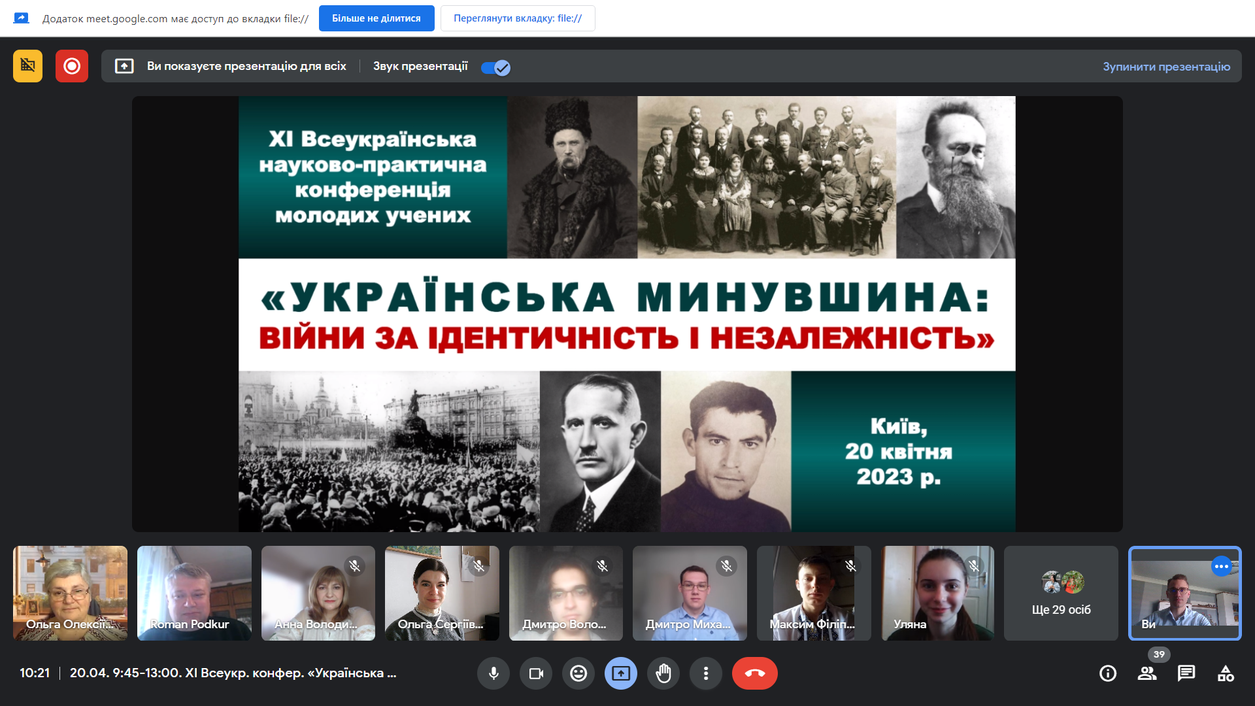
Task: Mute the microphone in bottom toolbar
Action: [x=494, y=673]
